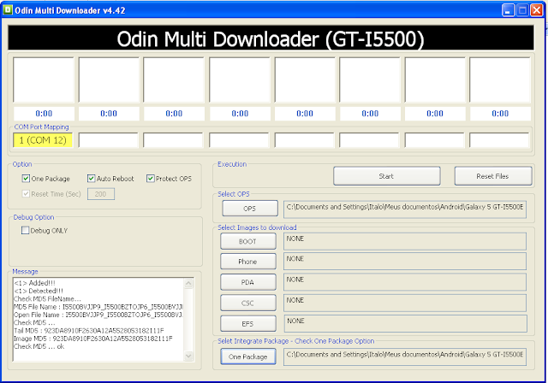Click the Message log scroll down arrow
Image resolution: width=548 pixels, height=383 pixels.
coord(188,356)
